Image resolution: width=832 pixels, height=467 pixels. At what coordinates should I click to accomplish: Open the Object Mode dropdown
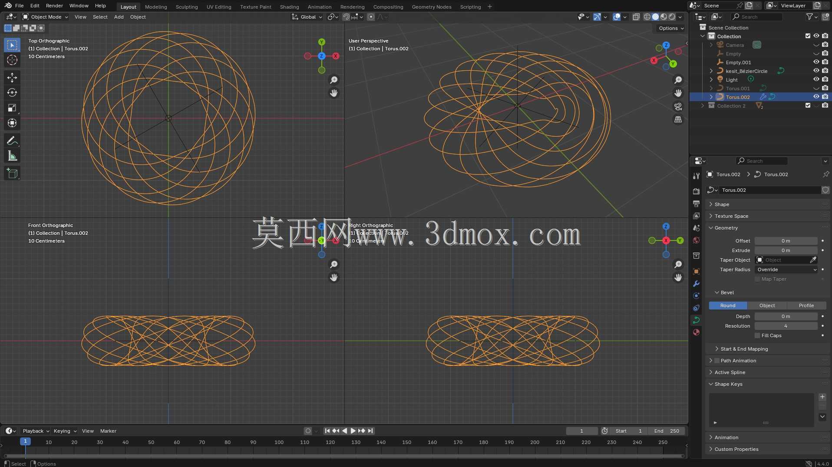[45, 17]
